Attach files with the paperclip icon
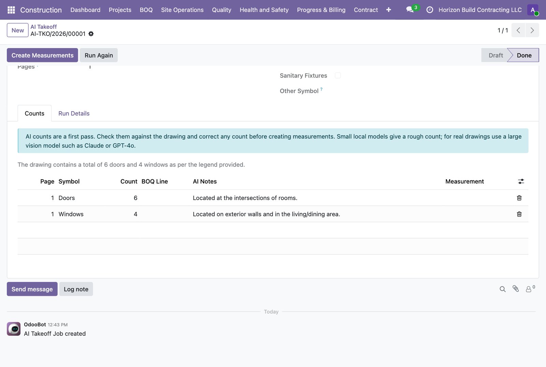This screenshot has height=367, width=546. click(516, 289)
